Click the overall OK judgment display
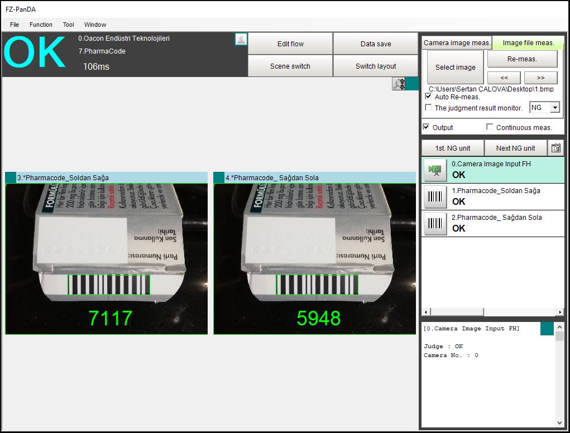This screenshot has width=570, height=433. [x=35, y=52]
